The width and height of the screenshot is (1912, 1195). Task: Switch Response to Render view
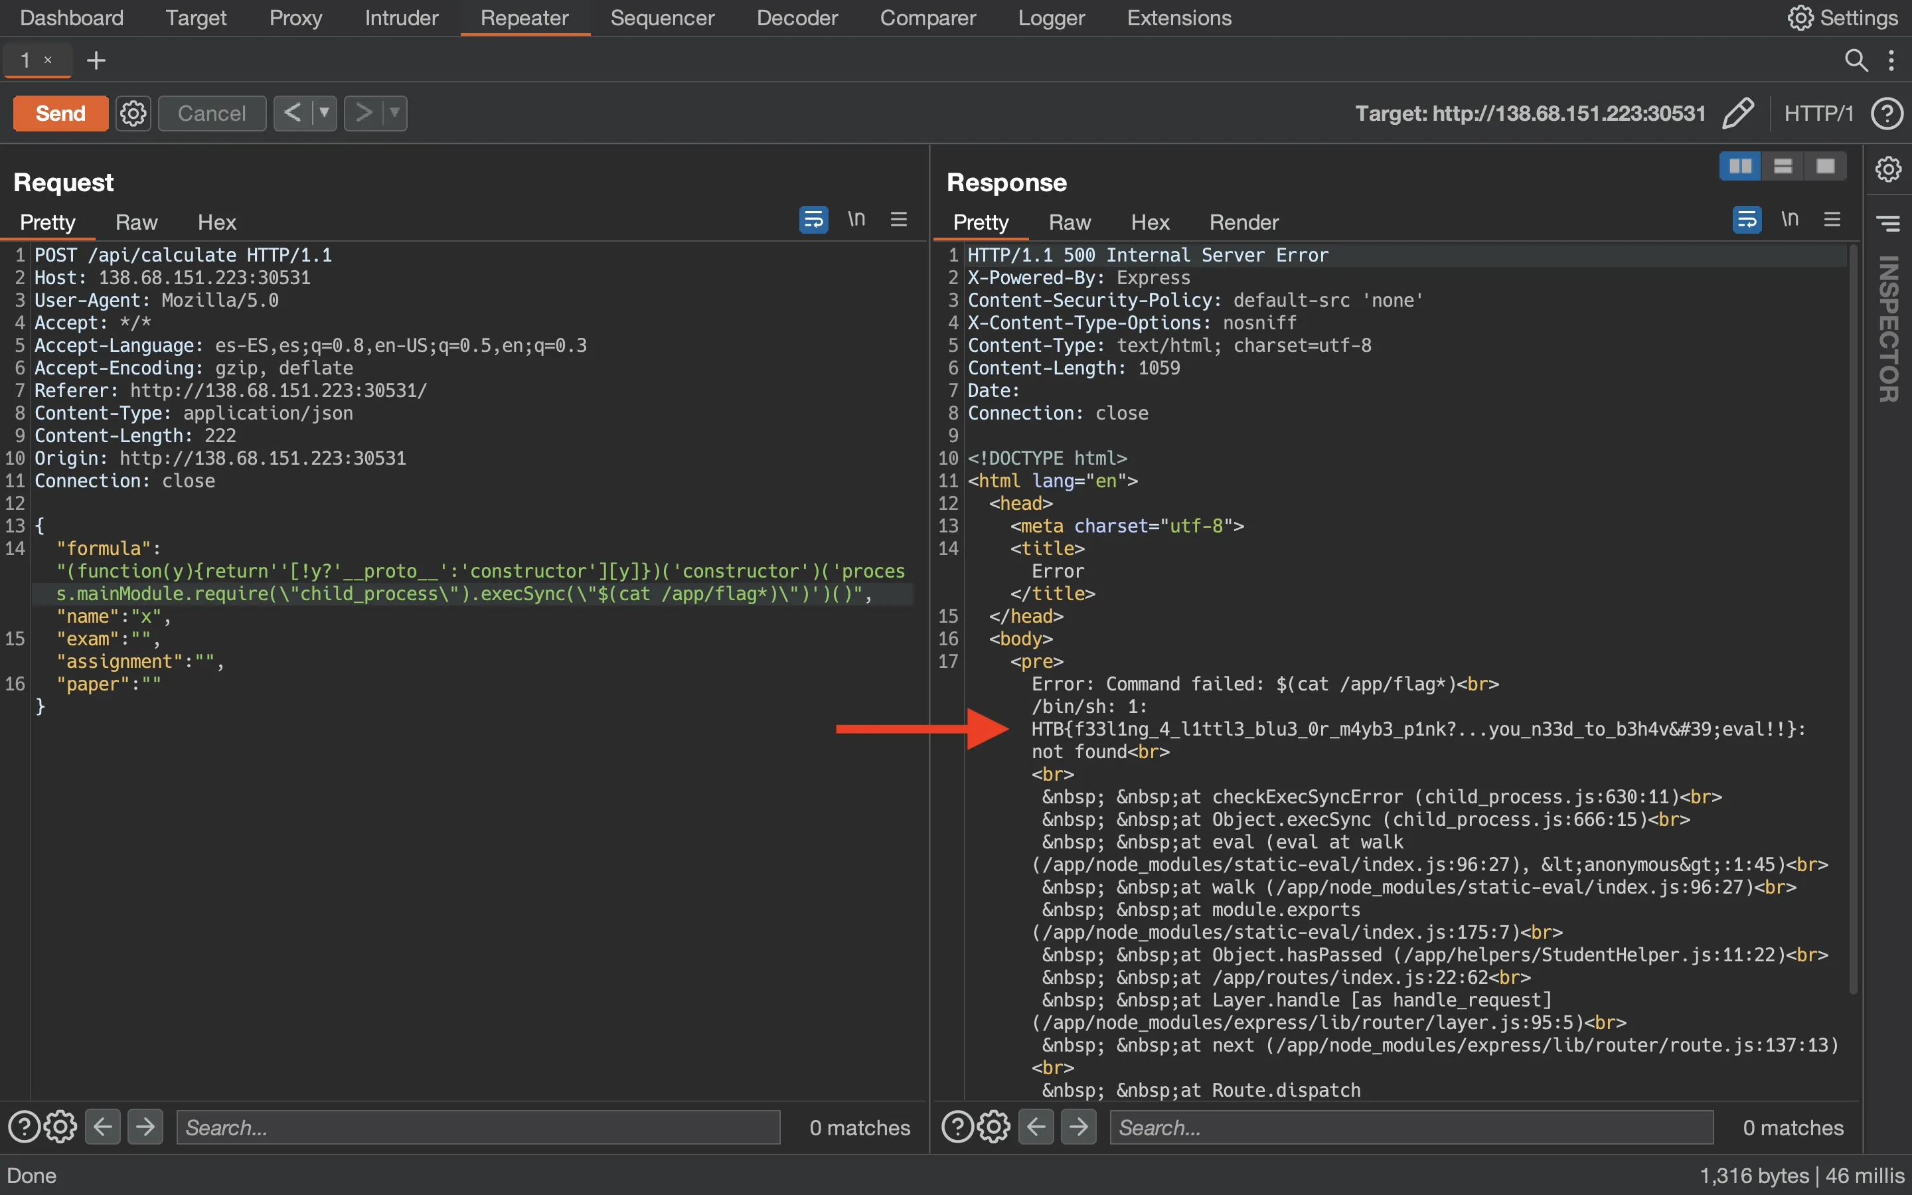pos(1243,222)
